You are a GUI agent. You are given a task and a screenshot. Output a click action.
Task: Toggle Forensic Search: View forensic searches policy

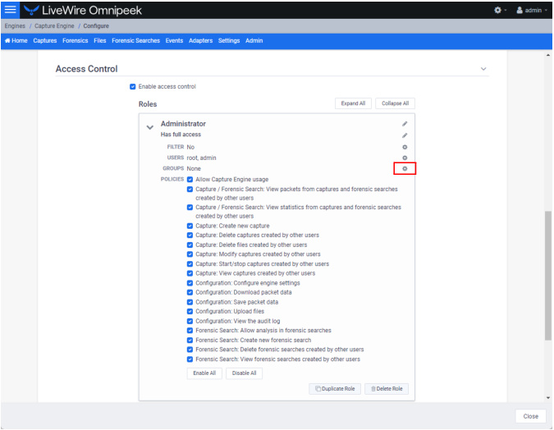pos(190,359)
